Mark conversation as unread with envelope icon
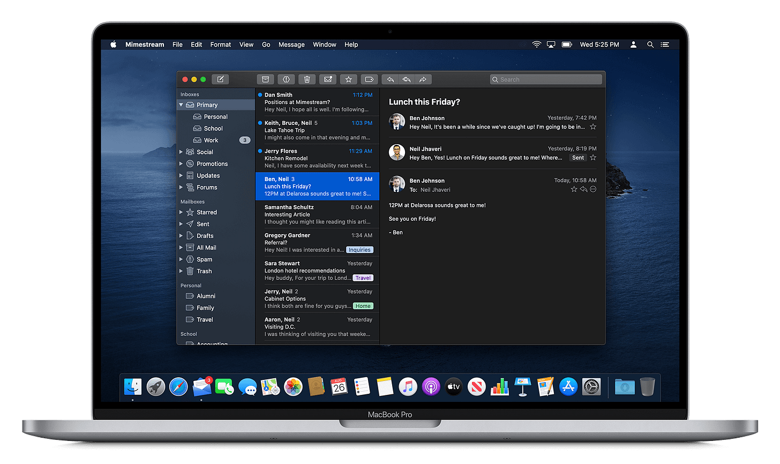This screenshot has width=780, height=464. [x=328, y=79]
